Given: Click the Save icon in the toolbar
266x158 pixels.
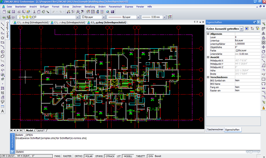Looking at the screenshot, I should tap(13, 12).
